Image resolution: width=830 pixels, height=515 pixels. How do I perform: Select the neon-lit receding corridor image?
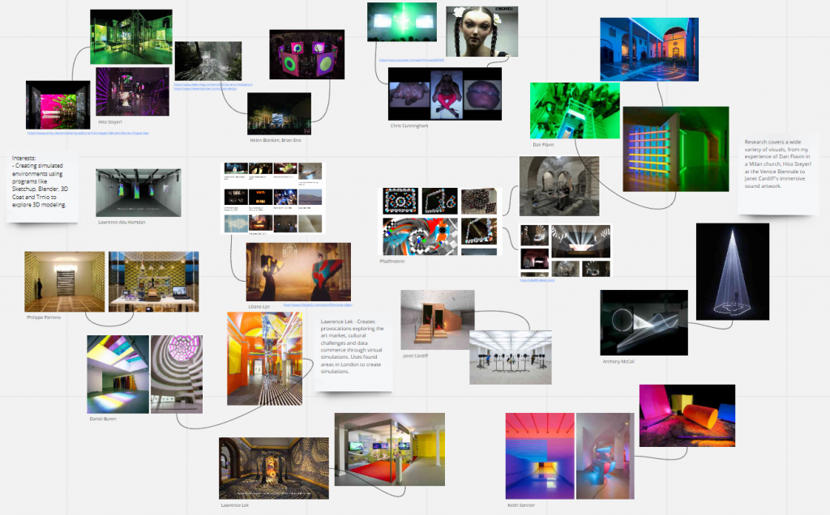point(540,457)
